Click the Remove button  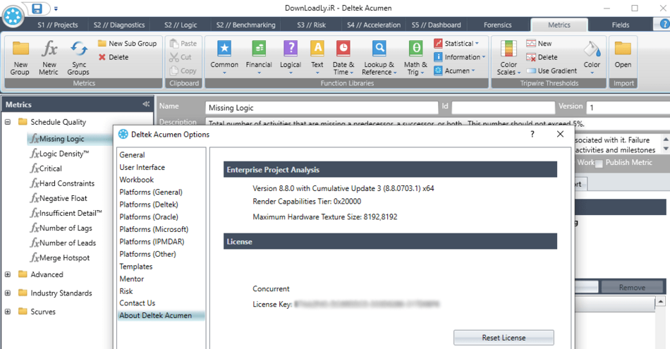coord(632,288)
